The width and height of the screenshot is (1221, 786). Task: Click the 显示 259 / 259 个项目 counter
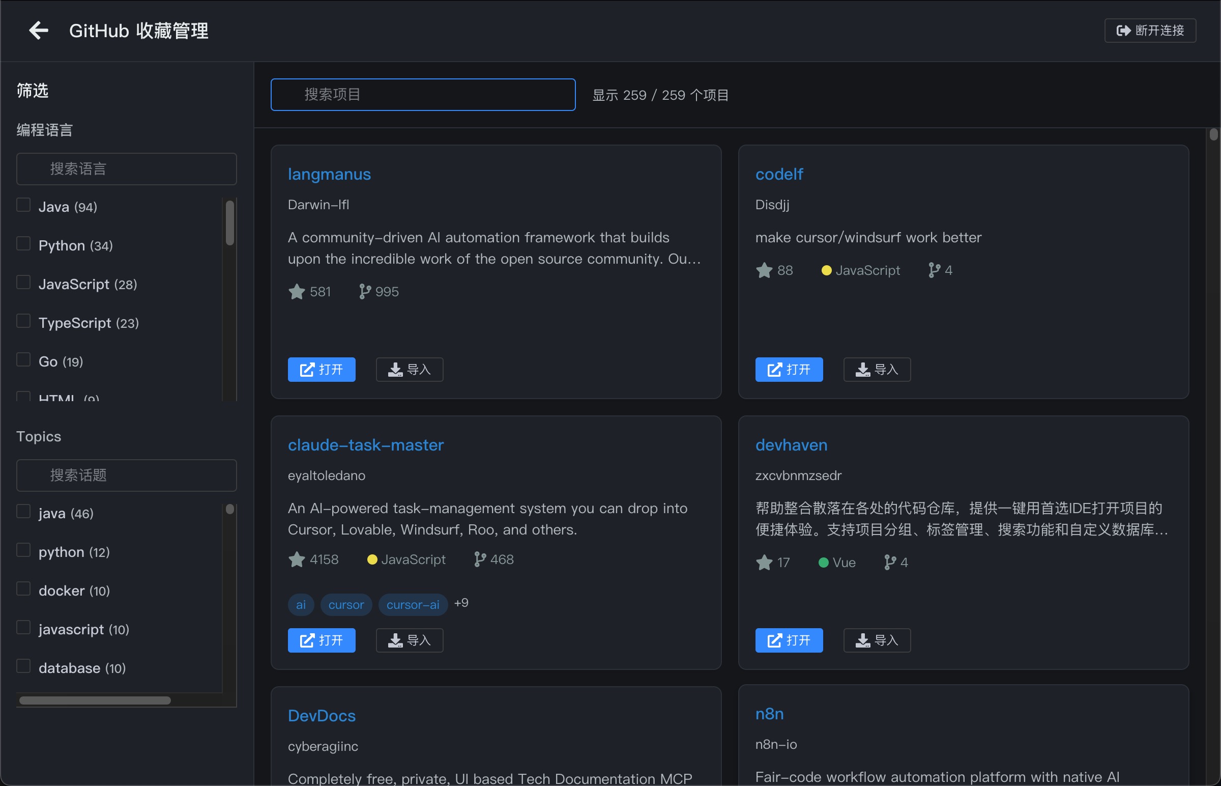click(660, 95)
